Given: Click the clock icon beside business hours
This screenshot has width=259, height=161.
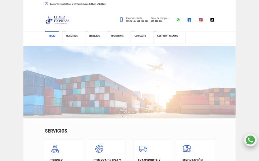Looking at the screenshot, I should coord(46,4).
